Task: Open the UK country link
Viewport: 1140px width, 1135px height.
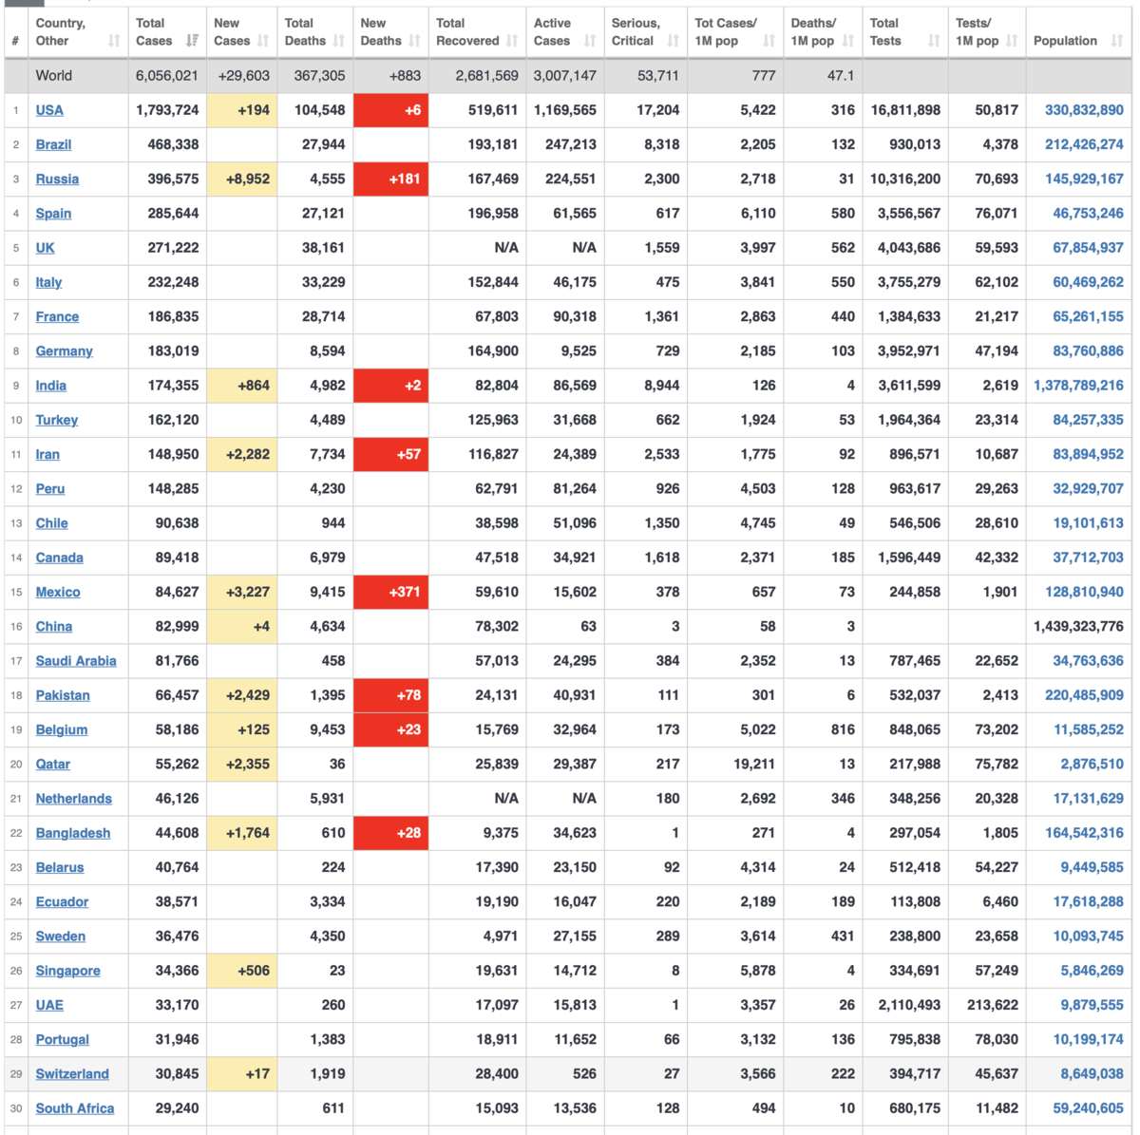Action: coord(45,248)
